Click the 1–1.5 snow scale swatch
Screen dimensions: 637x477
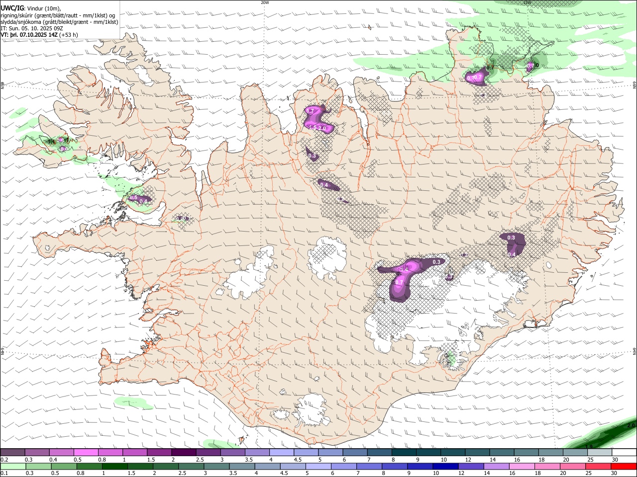134,453
